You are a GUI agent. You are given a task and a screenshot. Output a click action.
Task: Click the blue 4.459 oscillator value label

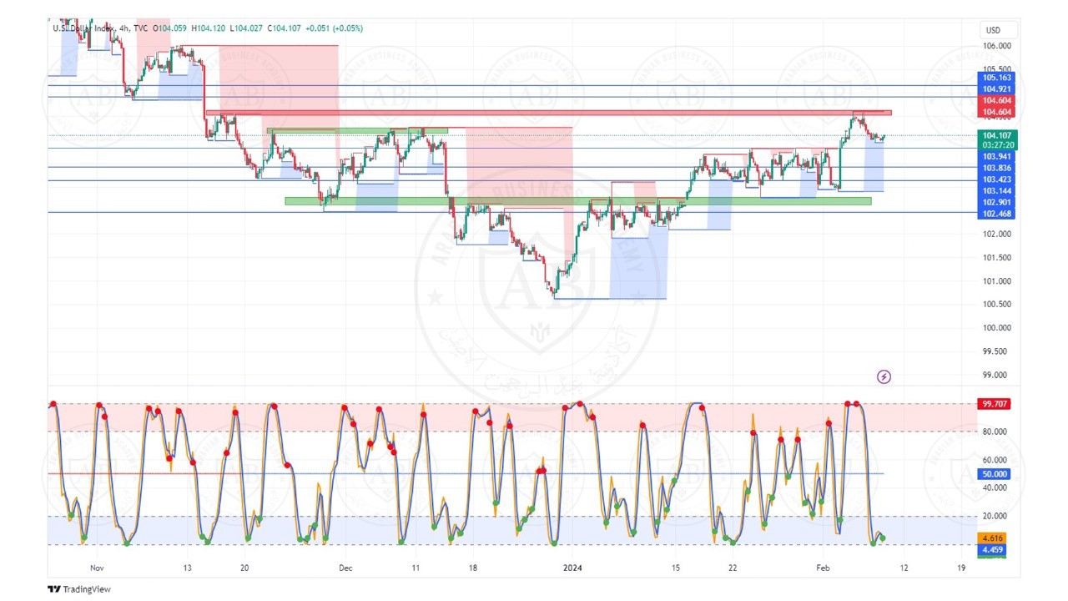[995, 550]
